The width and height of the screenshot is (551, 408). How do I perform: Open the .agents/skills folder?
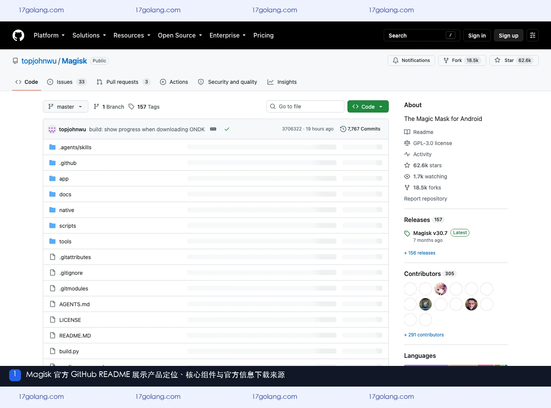click(75, 147)
